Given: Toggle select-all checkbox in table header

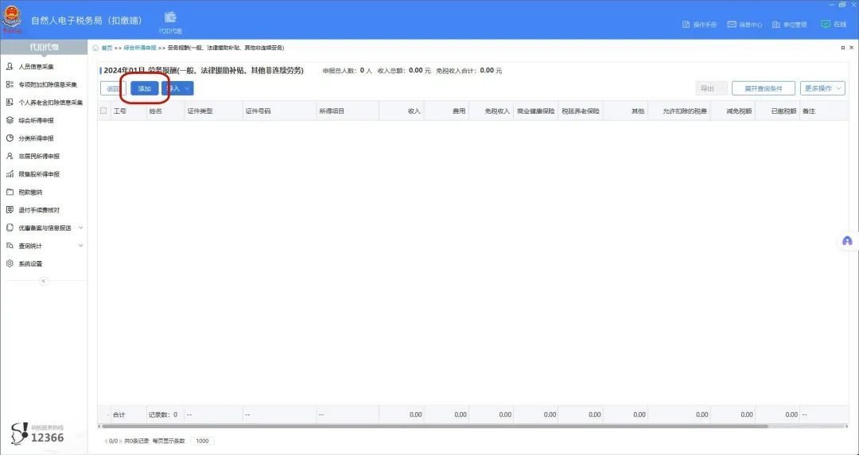Looking at the screenshot, I should tap(103, 111).
